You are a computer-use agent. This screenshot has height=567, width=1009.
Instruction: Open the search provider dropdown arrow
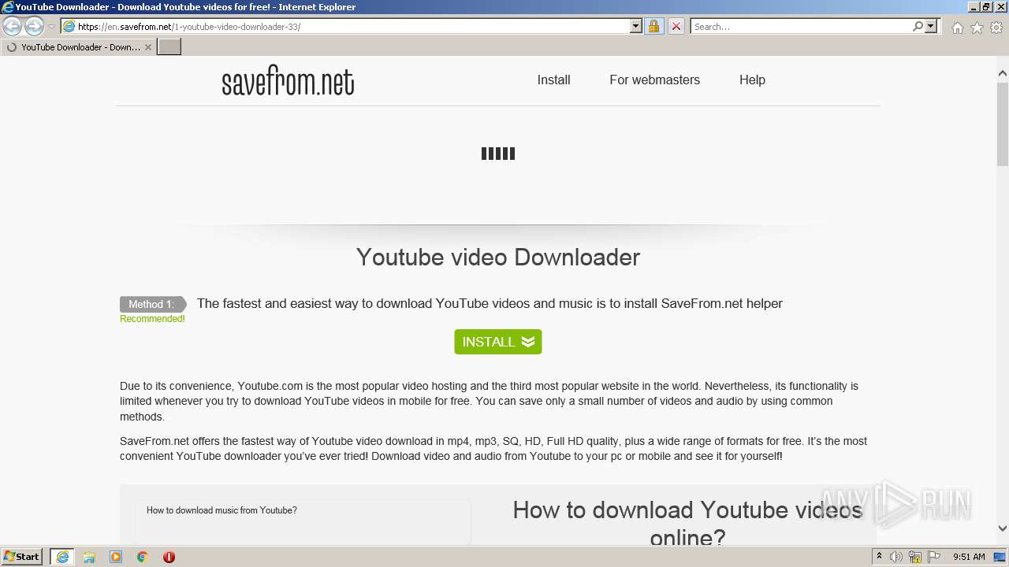931,26
